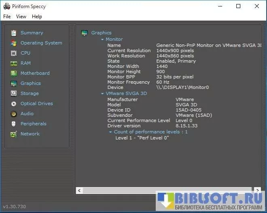
Task: Open the View menu
Action: pos(21,17)
